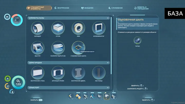Image resolution: width=185 pixels, height=104 pixels.
Task: Select the third hotbar tool slot
Action: coord(85,97)
